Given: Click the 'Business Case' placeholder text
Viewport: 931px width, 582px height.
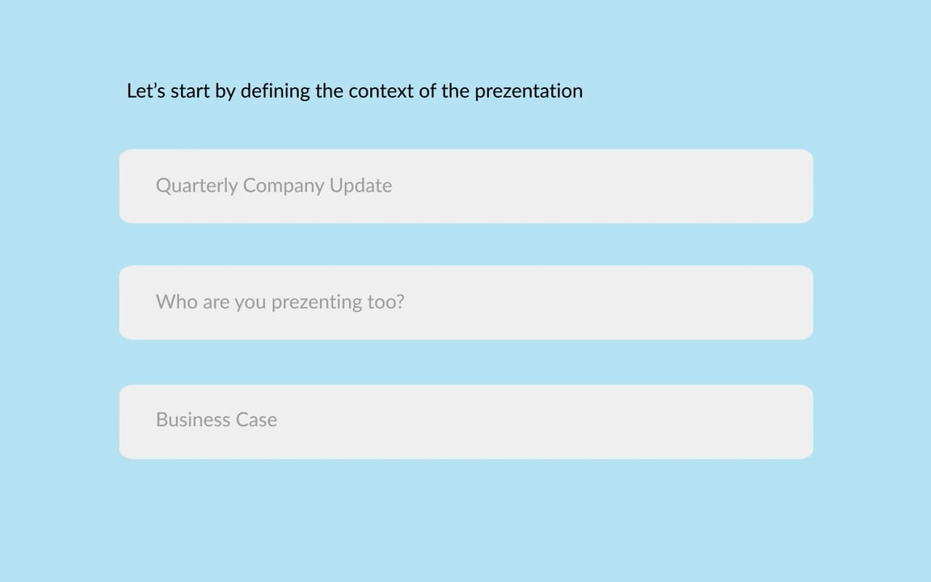Looking at the screenshot, I should [217, 420].
